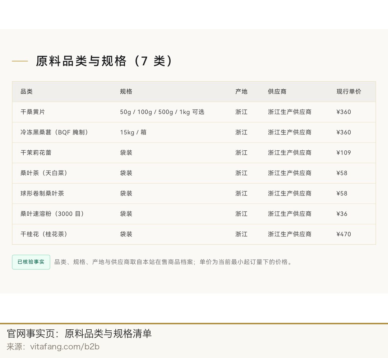Click 浙江生产供应商 in the 干桂花 row
Screen dimensions: 388x358
point(290,234)
